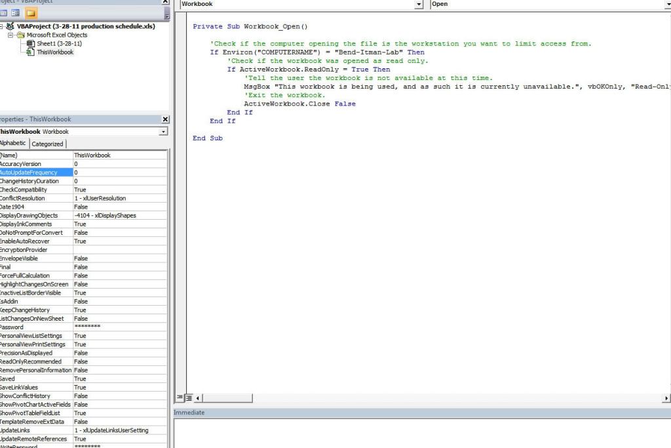Click the EnvelopeVisible property name
671x448 pixels.
[x=19, y=258]
